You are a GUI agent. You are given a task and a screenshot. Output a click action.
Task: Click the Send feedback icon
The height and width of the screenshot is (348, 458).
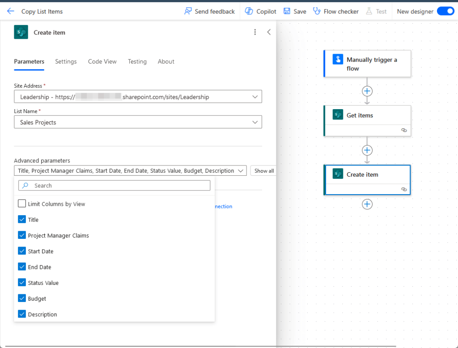188,11
